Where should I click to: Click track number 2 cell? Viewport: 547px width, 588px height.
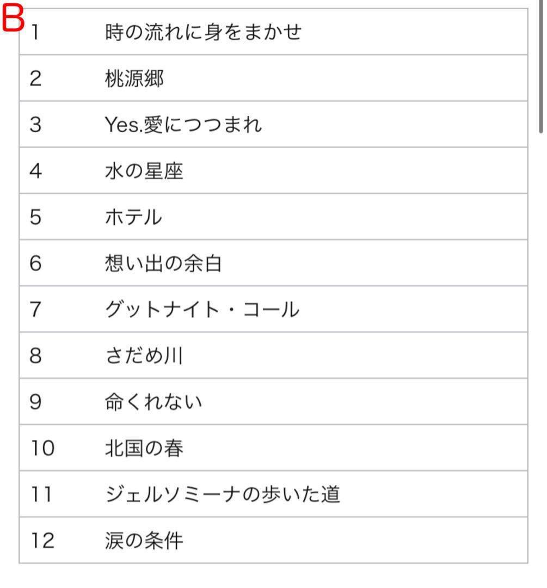point(36,79)
